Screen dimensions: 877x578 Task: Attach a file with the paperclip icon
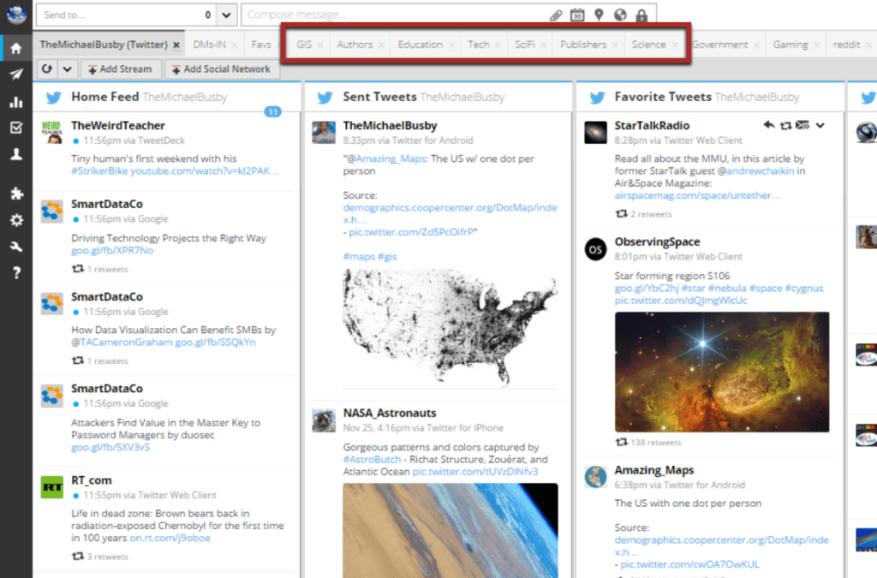pyautogui.click(x=557, y=15)
